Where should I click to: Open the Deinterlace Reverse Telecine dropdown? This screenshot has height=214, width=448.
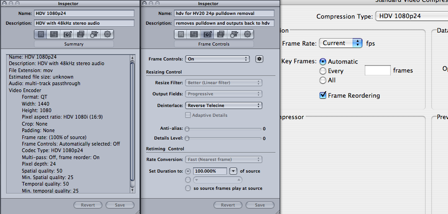click(x=223, y=106)
